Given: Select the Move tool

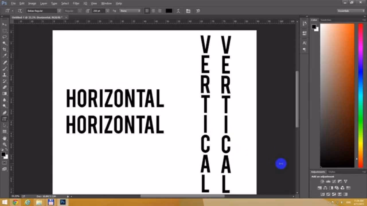Looking at the screenshot, I should [5, 24].
